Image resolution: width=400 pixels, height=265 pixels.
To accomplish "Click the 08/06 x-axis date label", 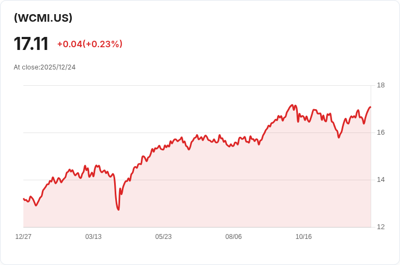I will [x=233, y=237].
